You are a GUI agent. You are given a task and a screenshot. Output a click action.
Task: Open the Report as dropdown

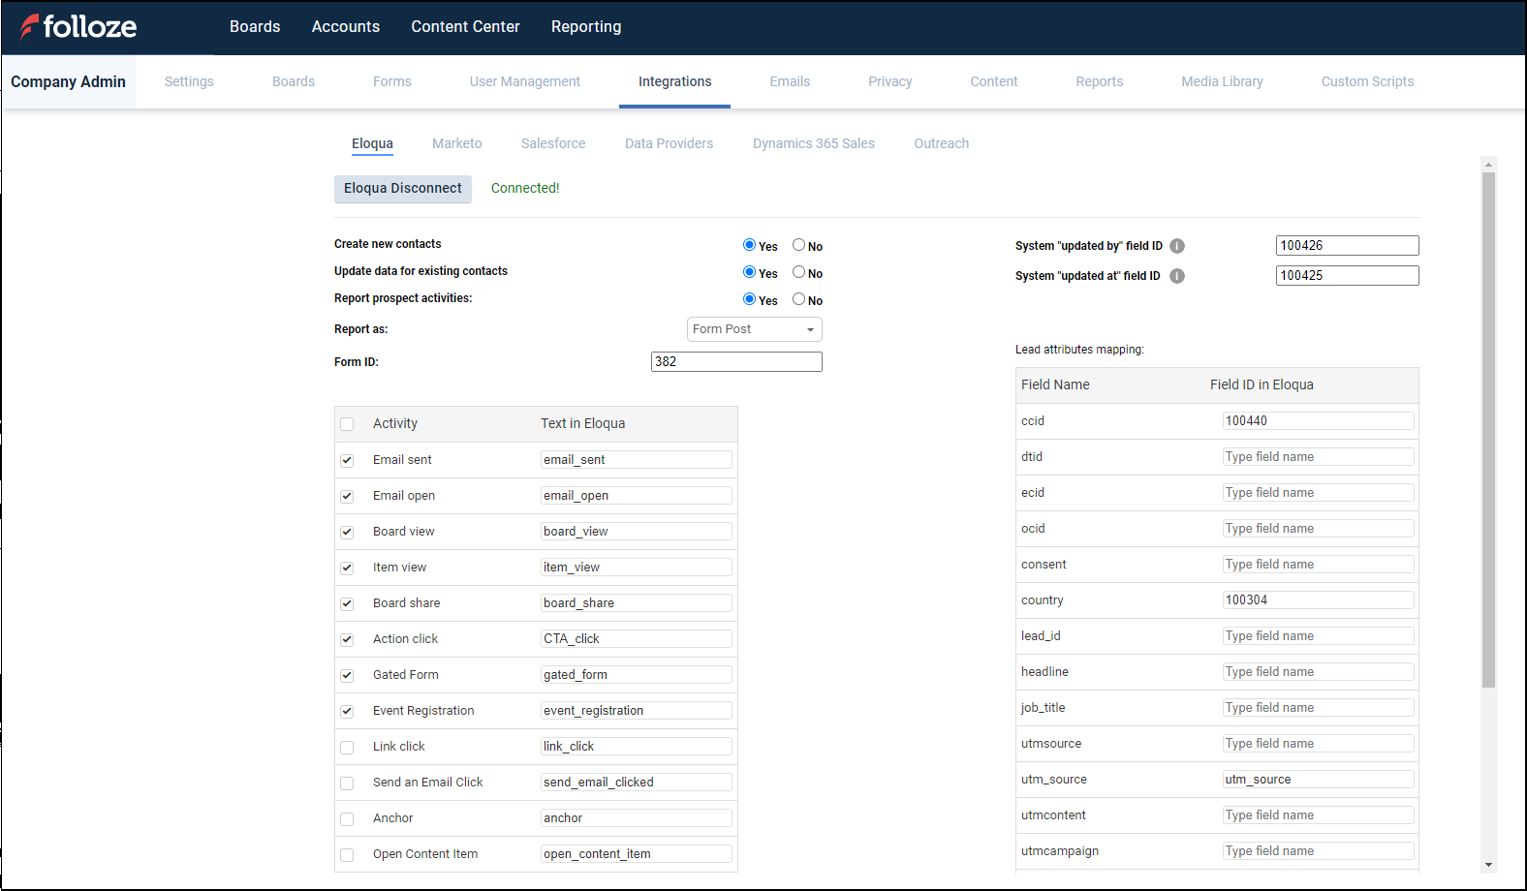tap(754, 329)
